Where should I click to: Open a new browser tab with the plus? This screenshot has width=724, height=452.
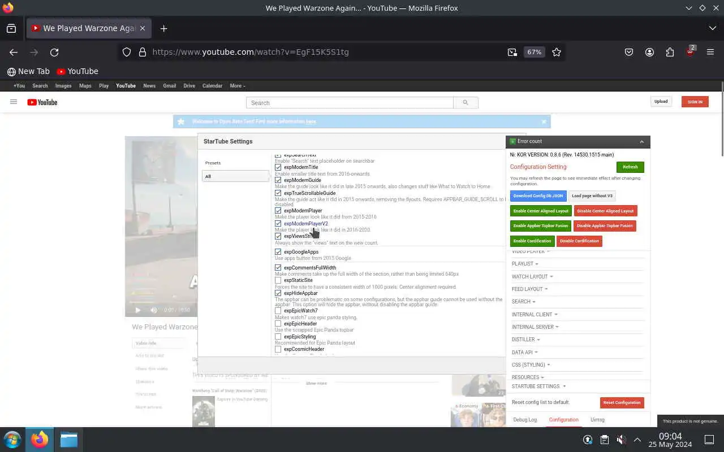pyautogui.click(x=163, y=28)
